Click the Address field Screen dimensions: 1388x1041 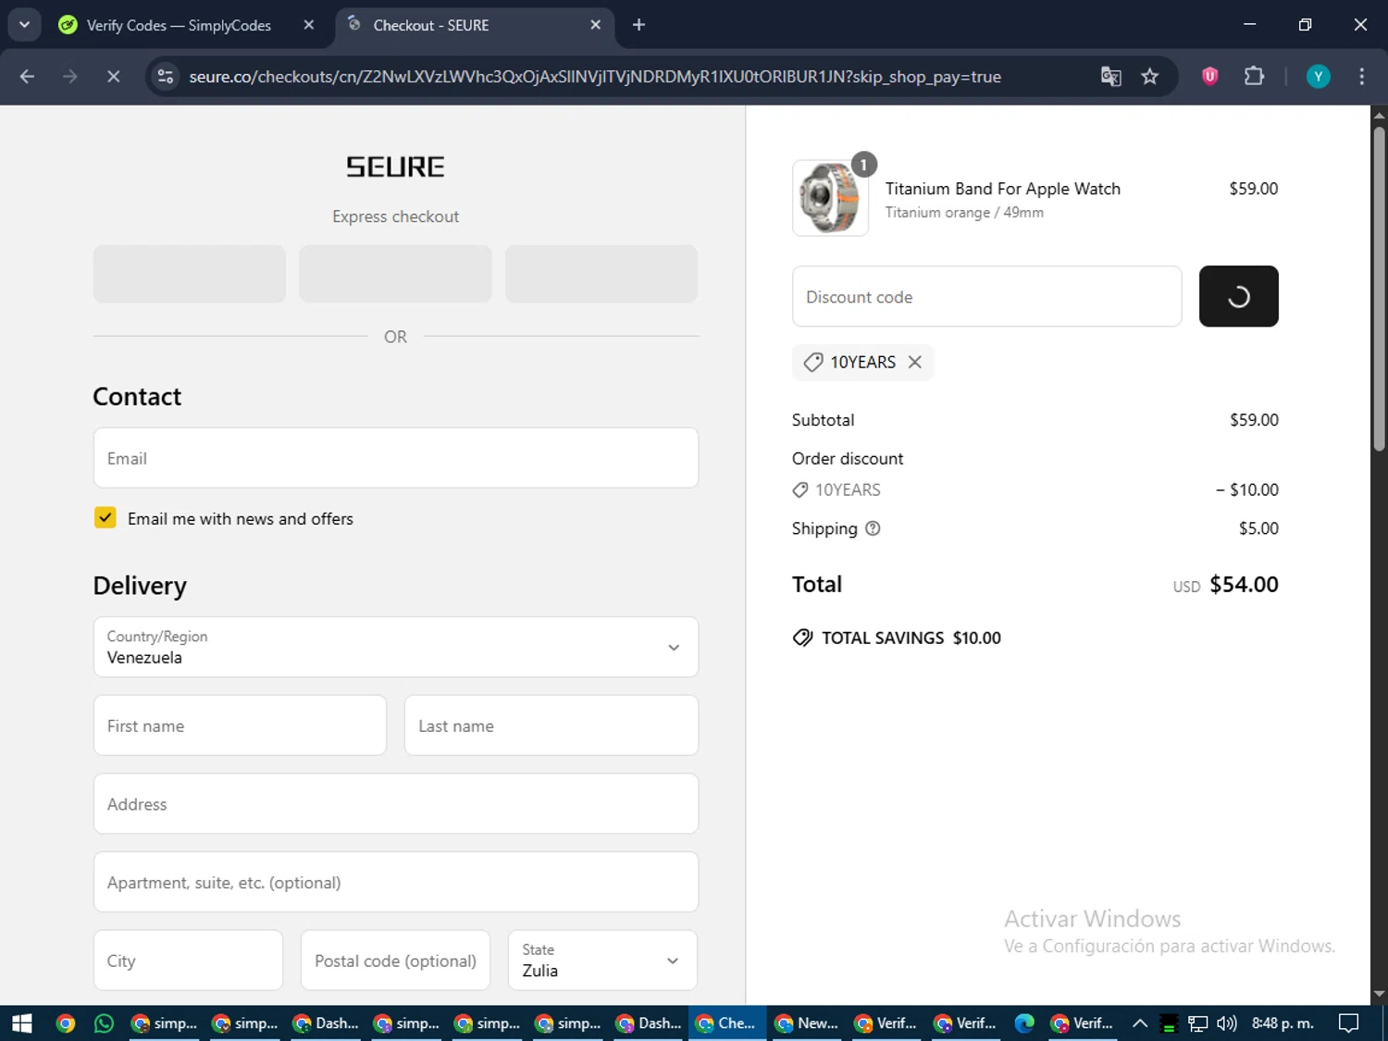point(396,804)
